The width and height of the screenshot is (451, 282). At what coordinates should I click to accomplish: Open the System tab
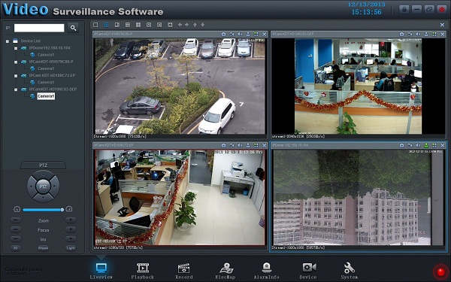(x=350, y=271)
